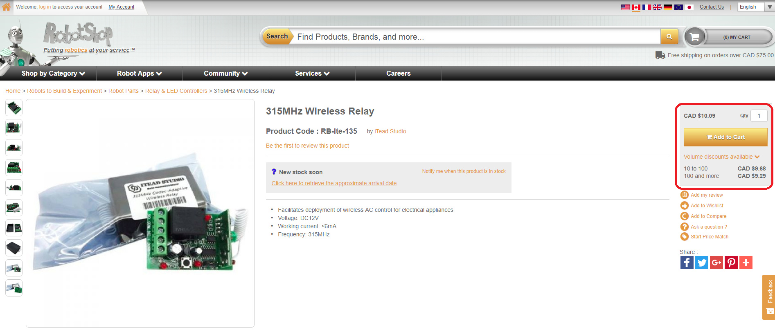Click the shopping cart icon
775x330 pixels.
pos(695,37)
